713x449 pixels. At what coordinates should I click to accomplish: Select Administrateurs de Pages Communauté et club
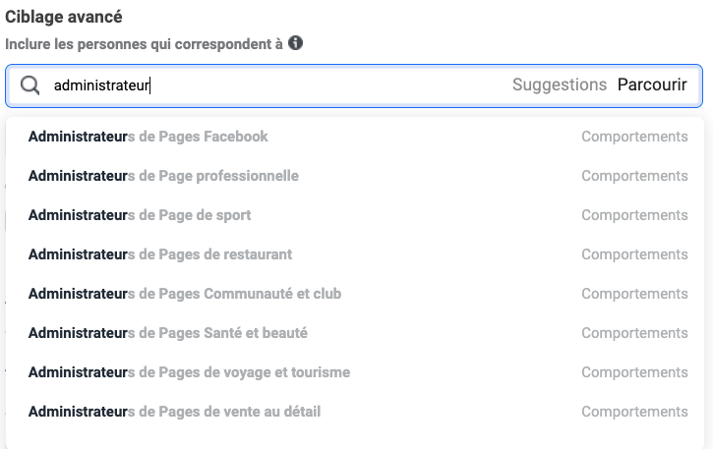185,294
